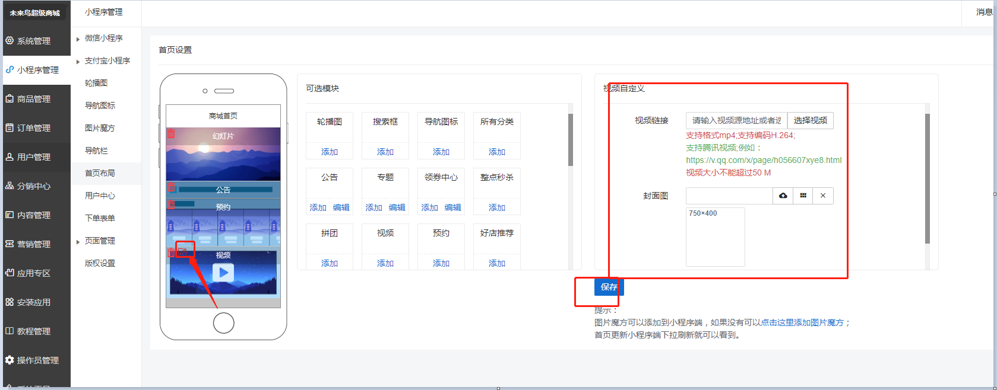Click 编辑 under the 专题 module
The image size is (997, 390).
tap(397, 207)
